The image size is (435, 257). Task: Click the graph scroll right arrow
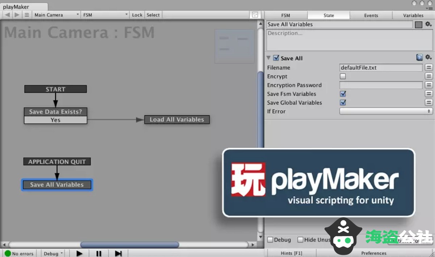tap(253, 245)
